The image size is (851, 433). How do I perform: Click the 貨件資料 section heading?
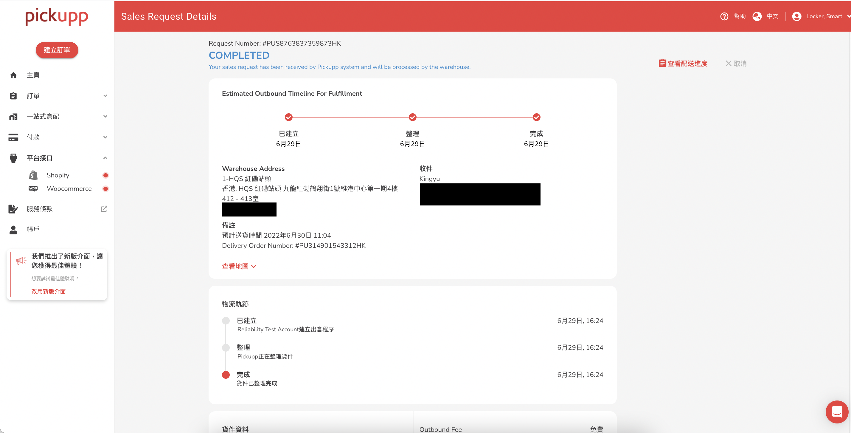click(x=235, y=429)
